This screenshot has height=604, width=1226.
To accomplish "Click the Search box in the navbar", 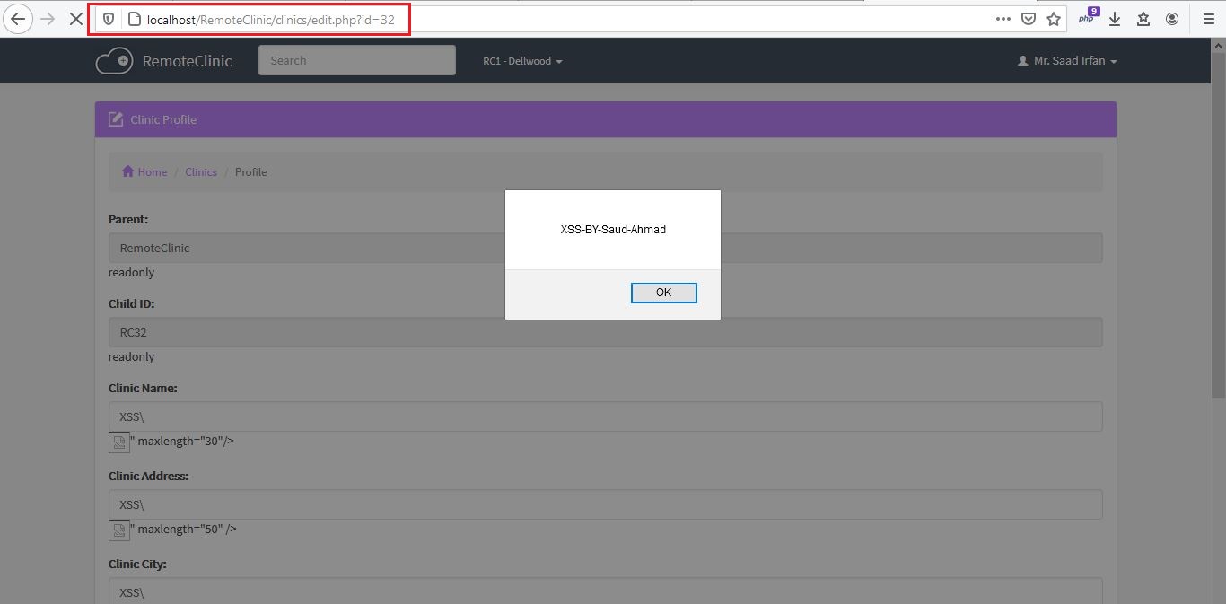I will (357, 60).
